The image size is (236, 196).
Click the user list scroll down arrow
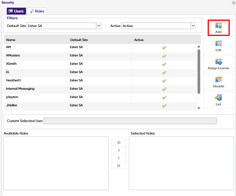pos(199,108)
